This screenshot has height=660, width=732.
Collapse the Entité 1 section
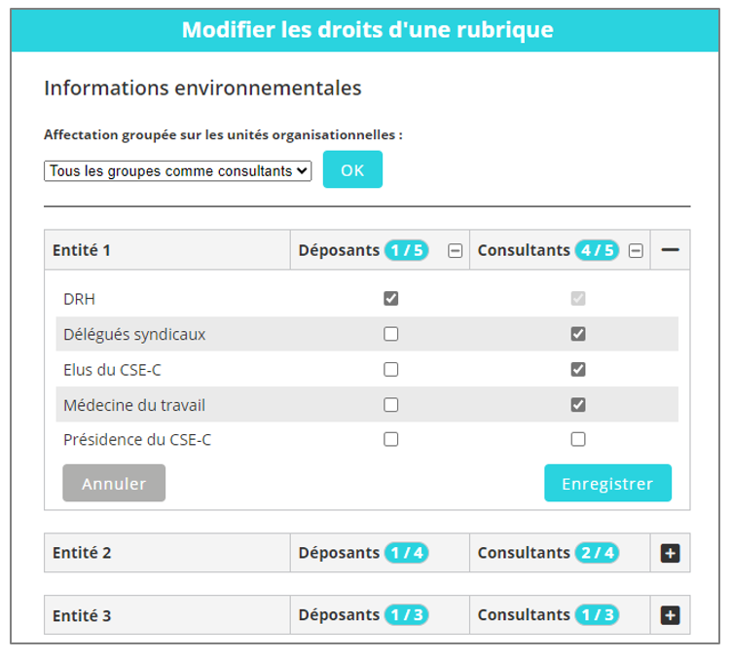click(670, 250)
